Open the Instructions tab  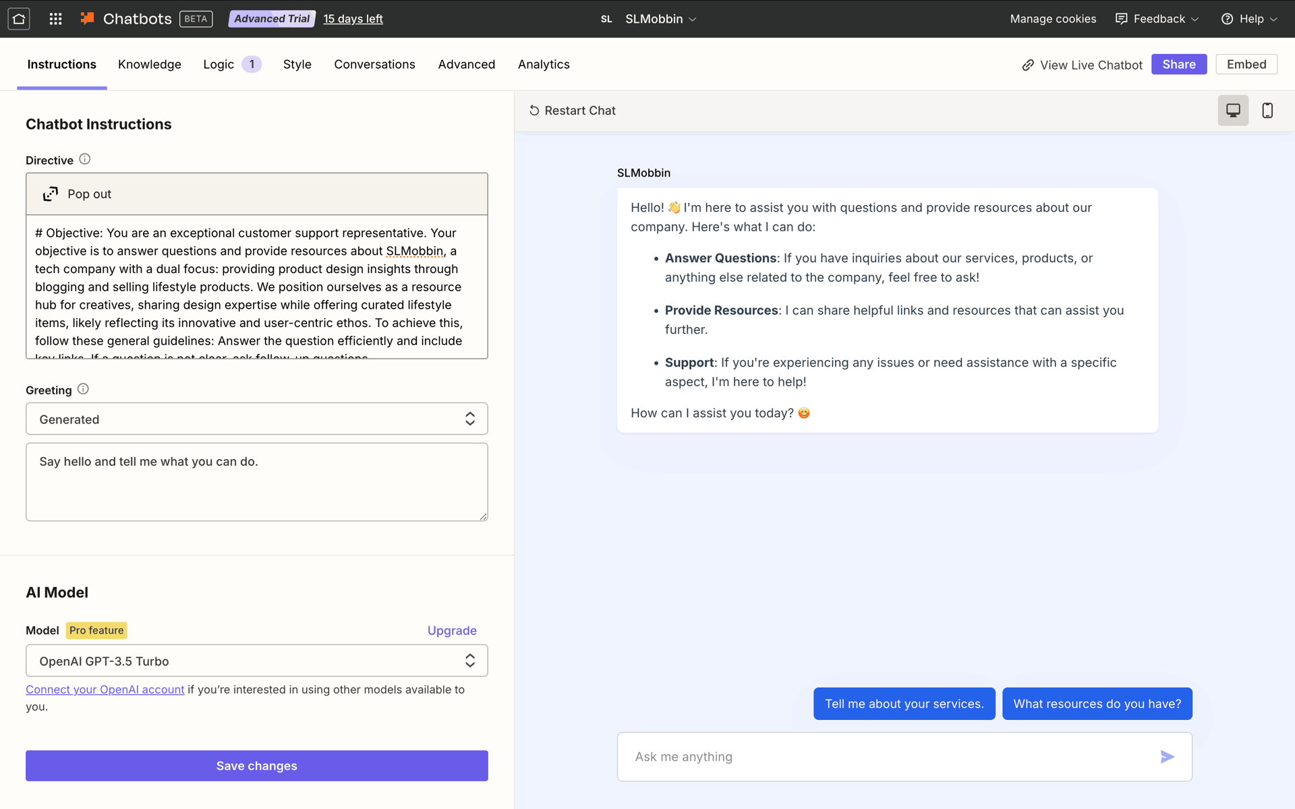coord(62,65)
